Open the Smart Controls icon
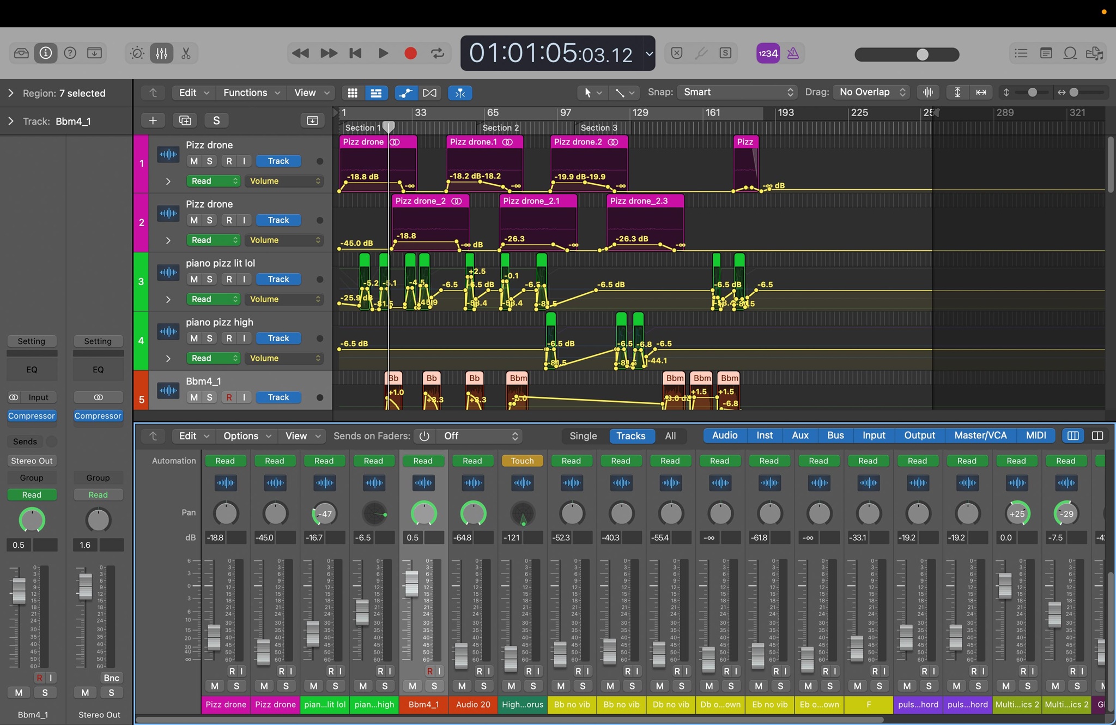The width and height of the screenshot is (1116, 725). tap(137, 53)
